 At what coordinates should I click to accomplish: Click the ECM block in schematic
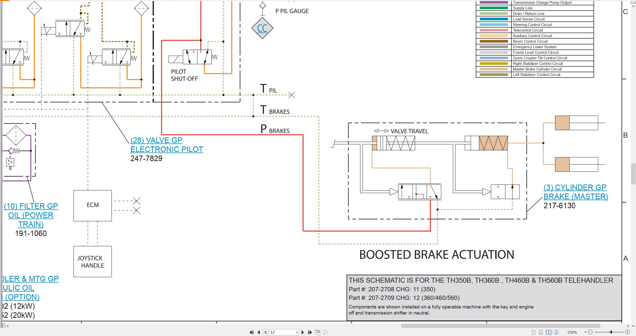click(92, 205)
